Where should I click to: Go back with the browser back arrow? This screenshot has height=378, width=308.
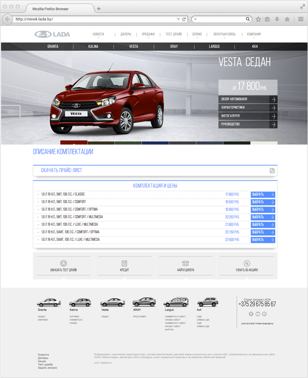pos(7,19)
